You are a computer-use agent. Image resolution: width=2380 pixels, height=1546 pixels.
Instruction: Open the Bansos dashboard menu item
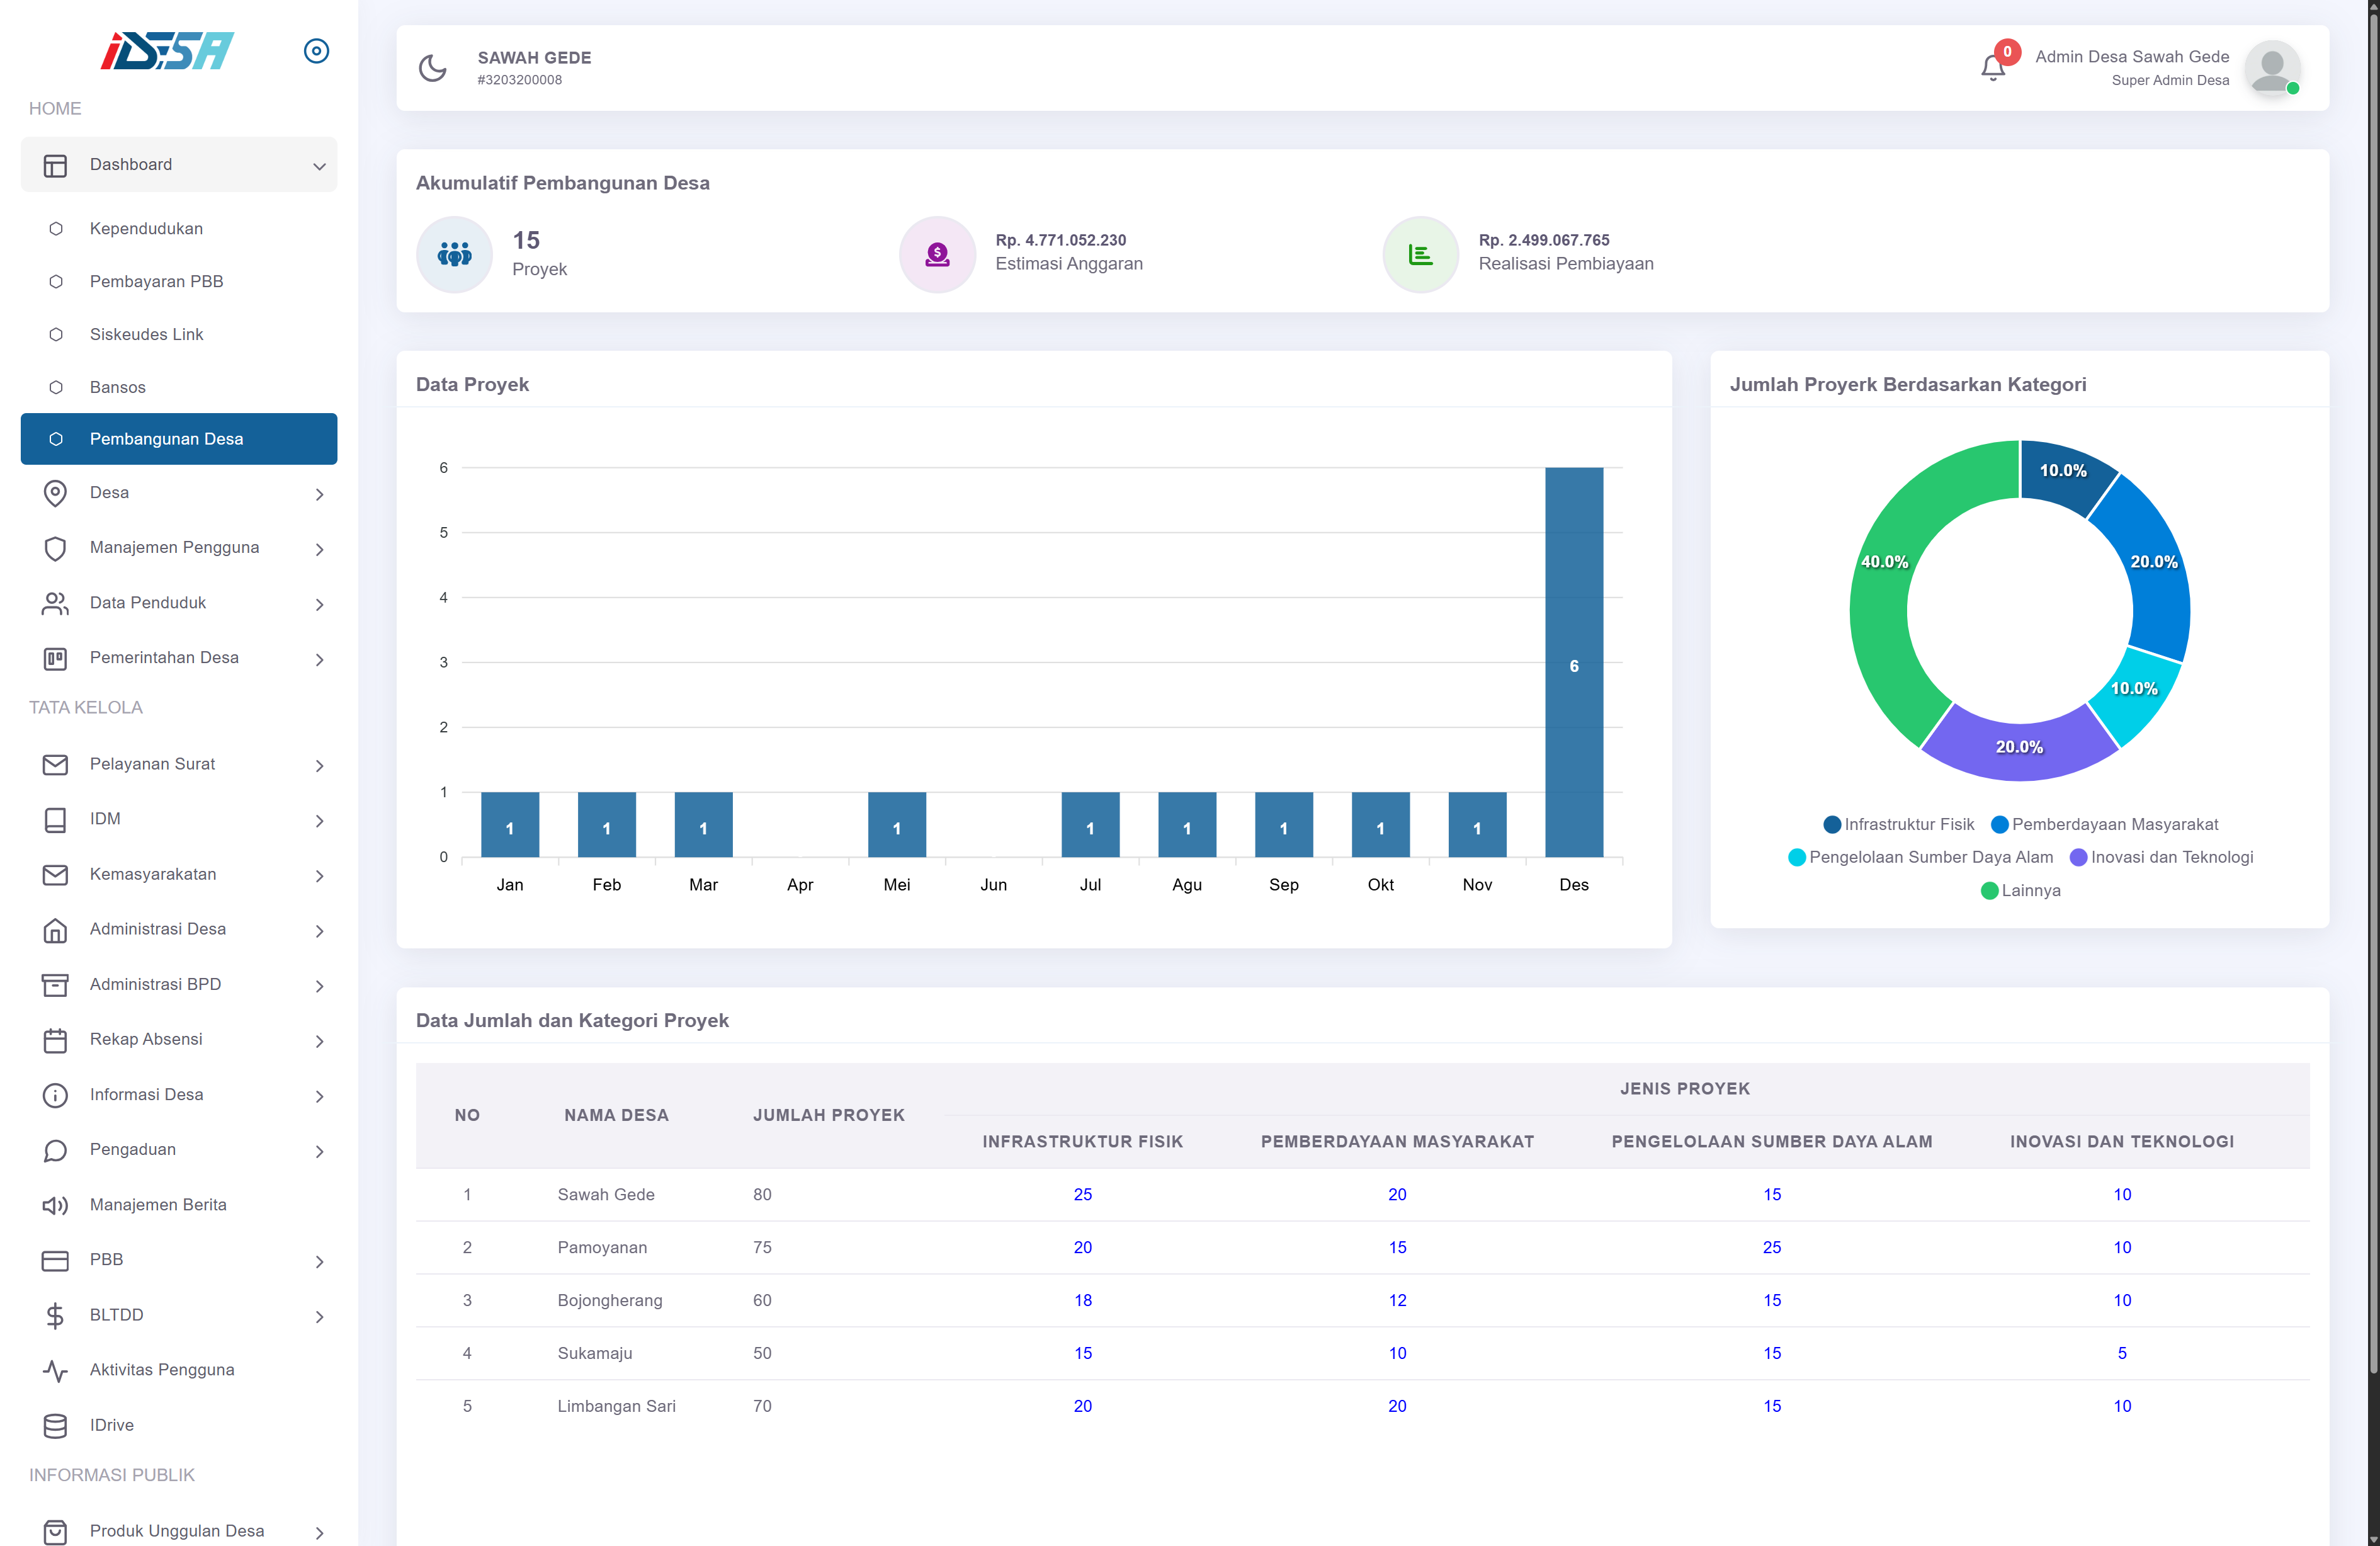coord(118,387)
